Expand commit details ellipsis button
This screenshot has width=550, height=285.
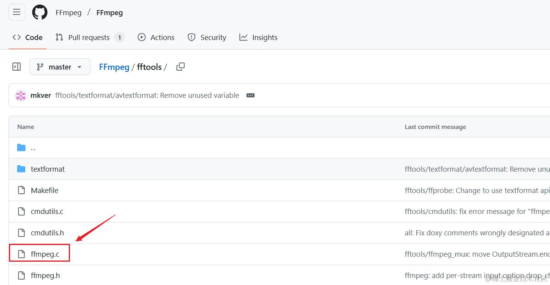pos(251,96)
